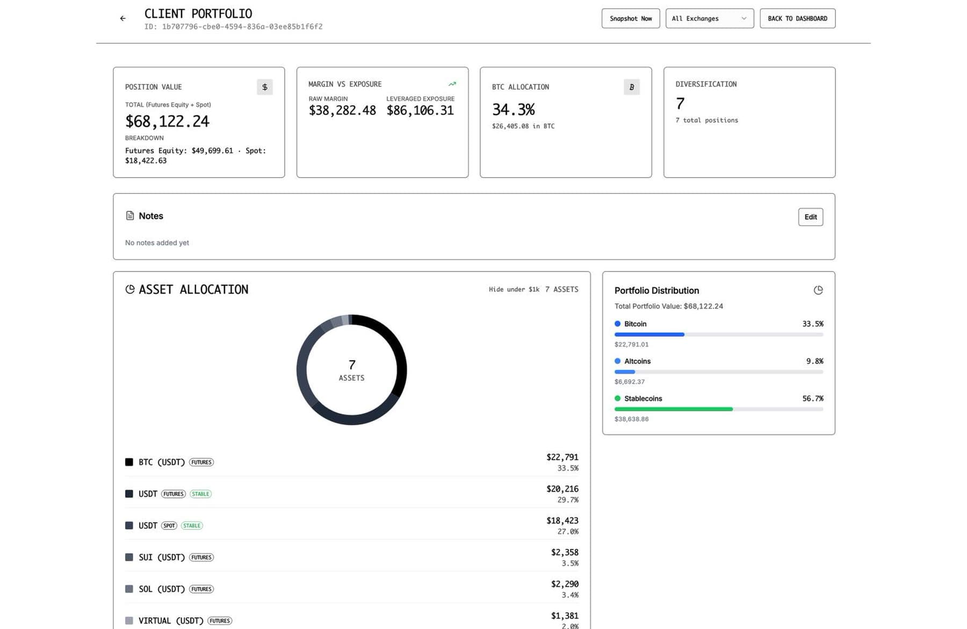This screenshot has height=629, width=967.
Task: Click the SOL value $2,290
Action: pyautogui.click(x=565, y=584)
